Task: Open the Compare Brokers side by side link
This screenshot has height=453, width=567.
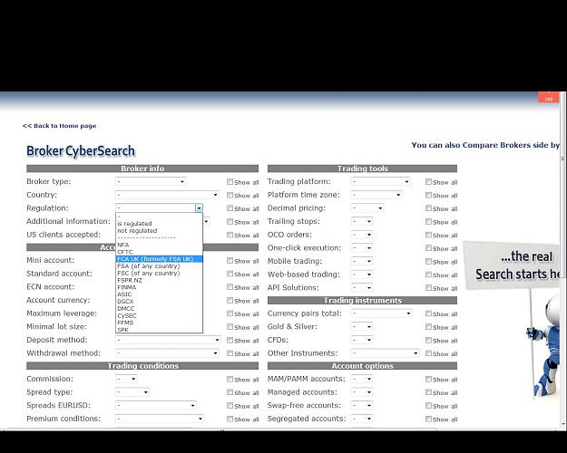Action: click(x=485, y=145)
